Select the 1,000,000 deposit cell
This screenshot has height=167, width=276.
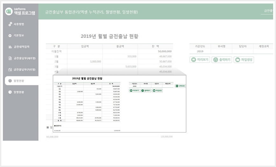[85, 61]
